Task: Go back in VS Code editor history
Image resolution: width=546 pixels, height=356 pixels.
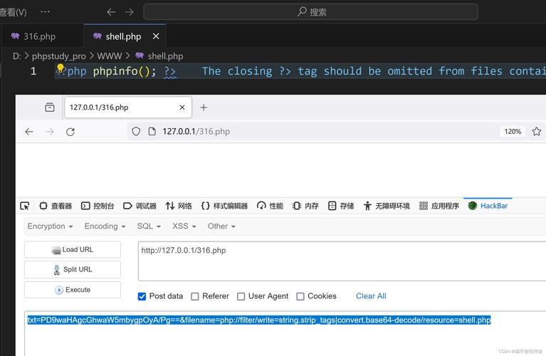Action: pos(111,12)
